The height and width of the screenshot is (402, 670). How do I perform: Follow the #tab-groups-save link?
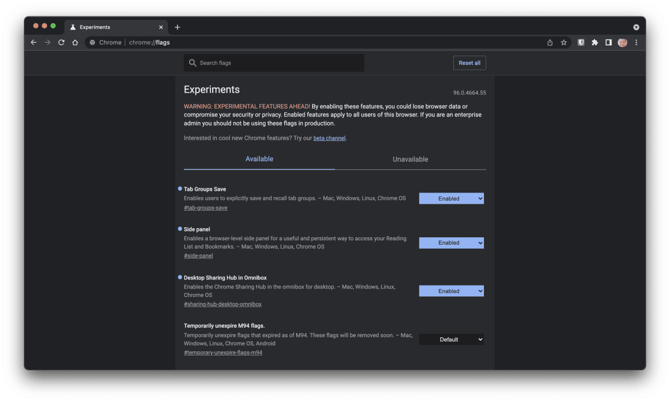click(205, 208)
